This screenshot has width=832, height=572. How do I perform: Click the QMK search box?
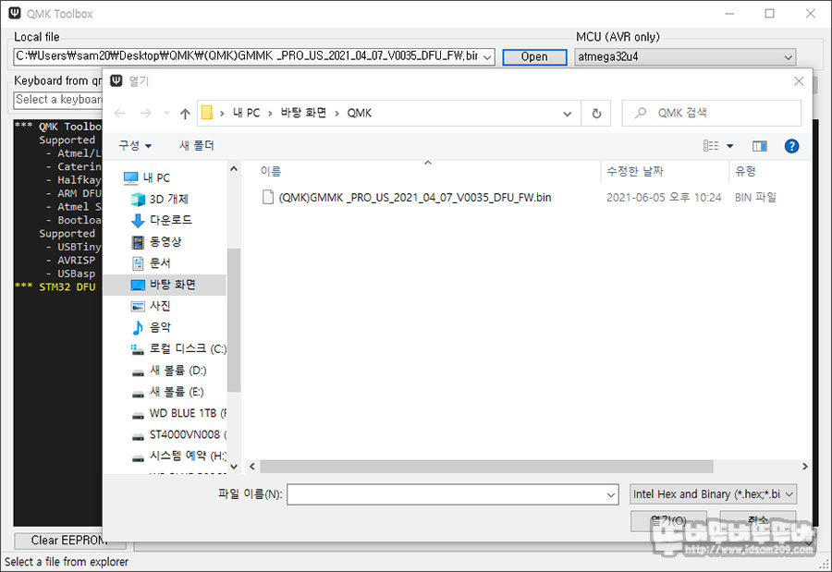(712, 113)
